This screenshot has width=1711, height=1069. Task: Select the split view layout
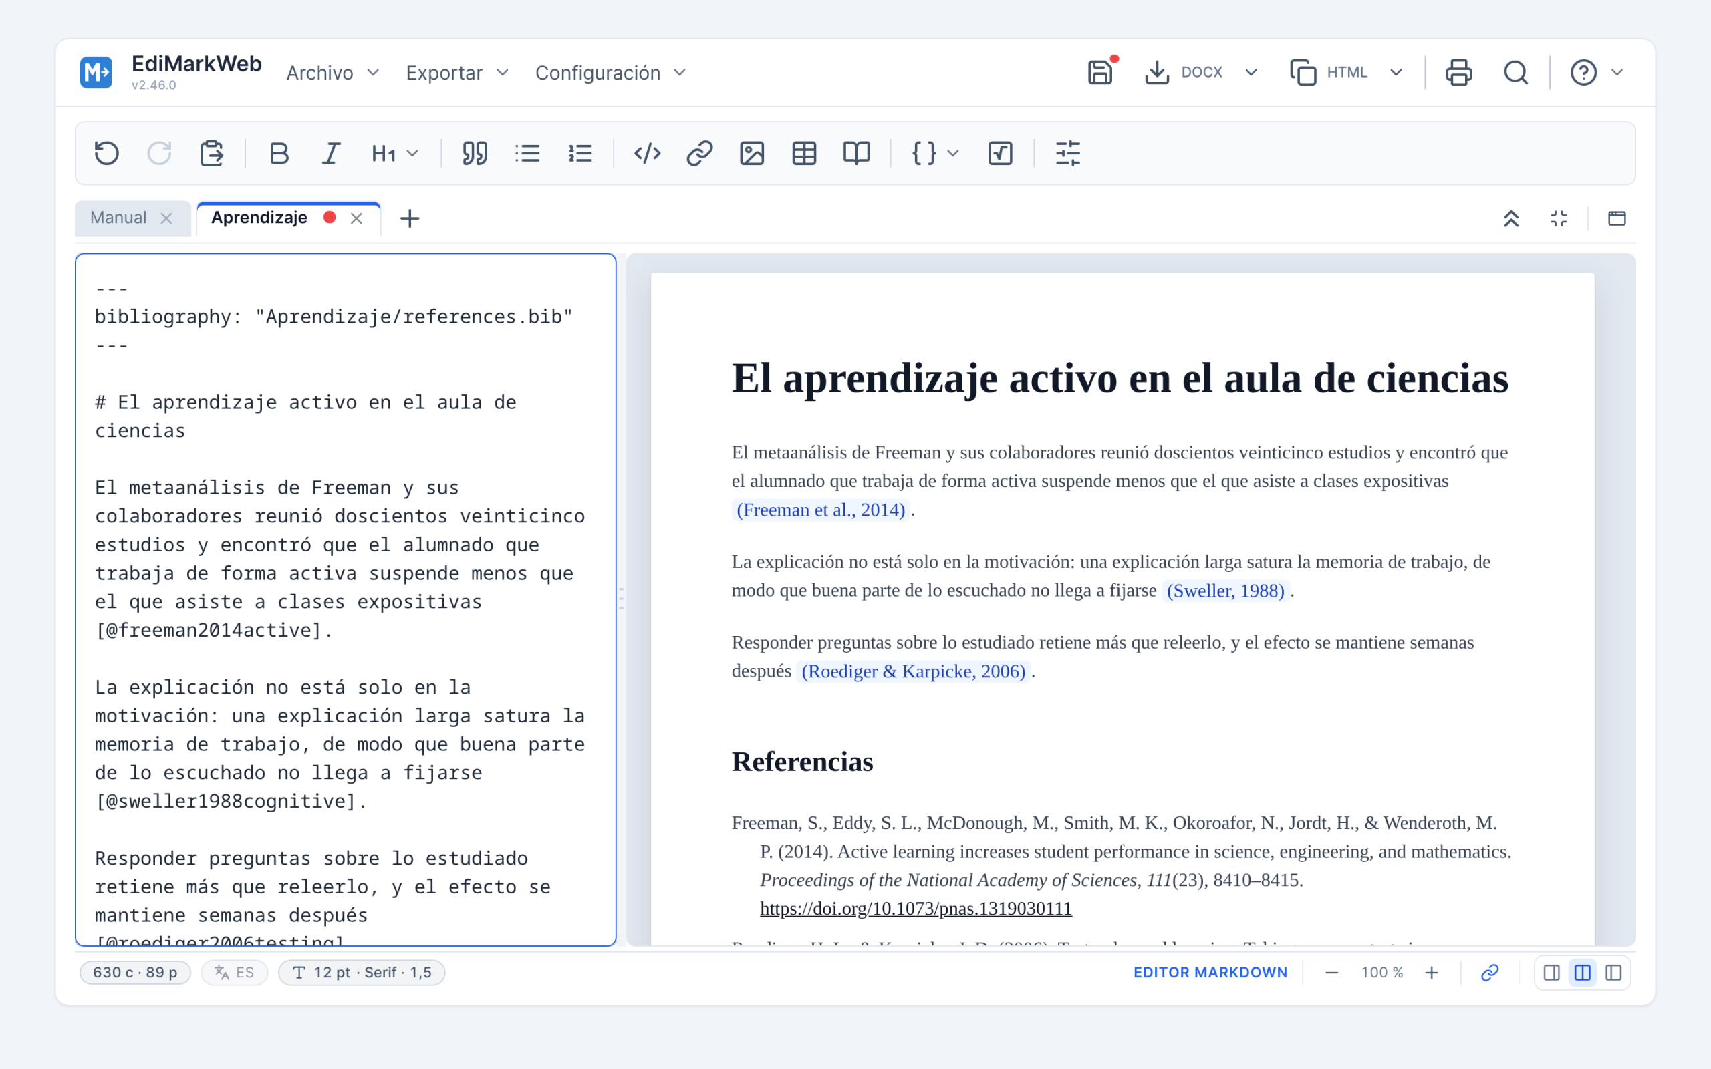tap(1583, 973)
